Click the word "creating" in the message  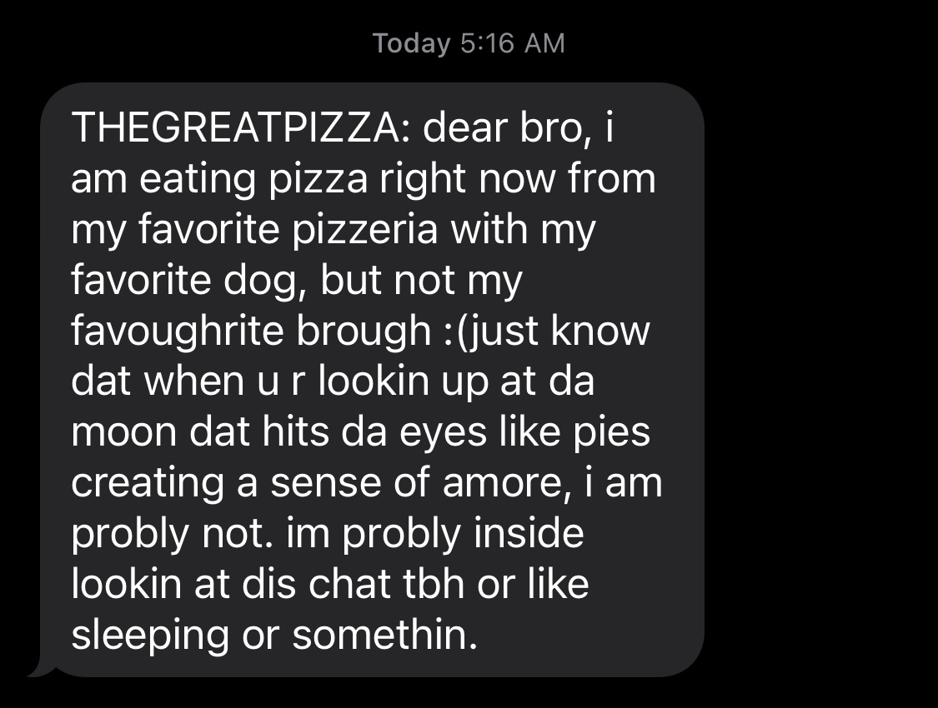click(x=147, y=483)
